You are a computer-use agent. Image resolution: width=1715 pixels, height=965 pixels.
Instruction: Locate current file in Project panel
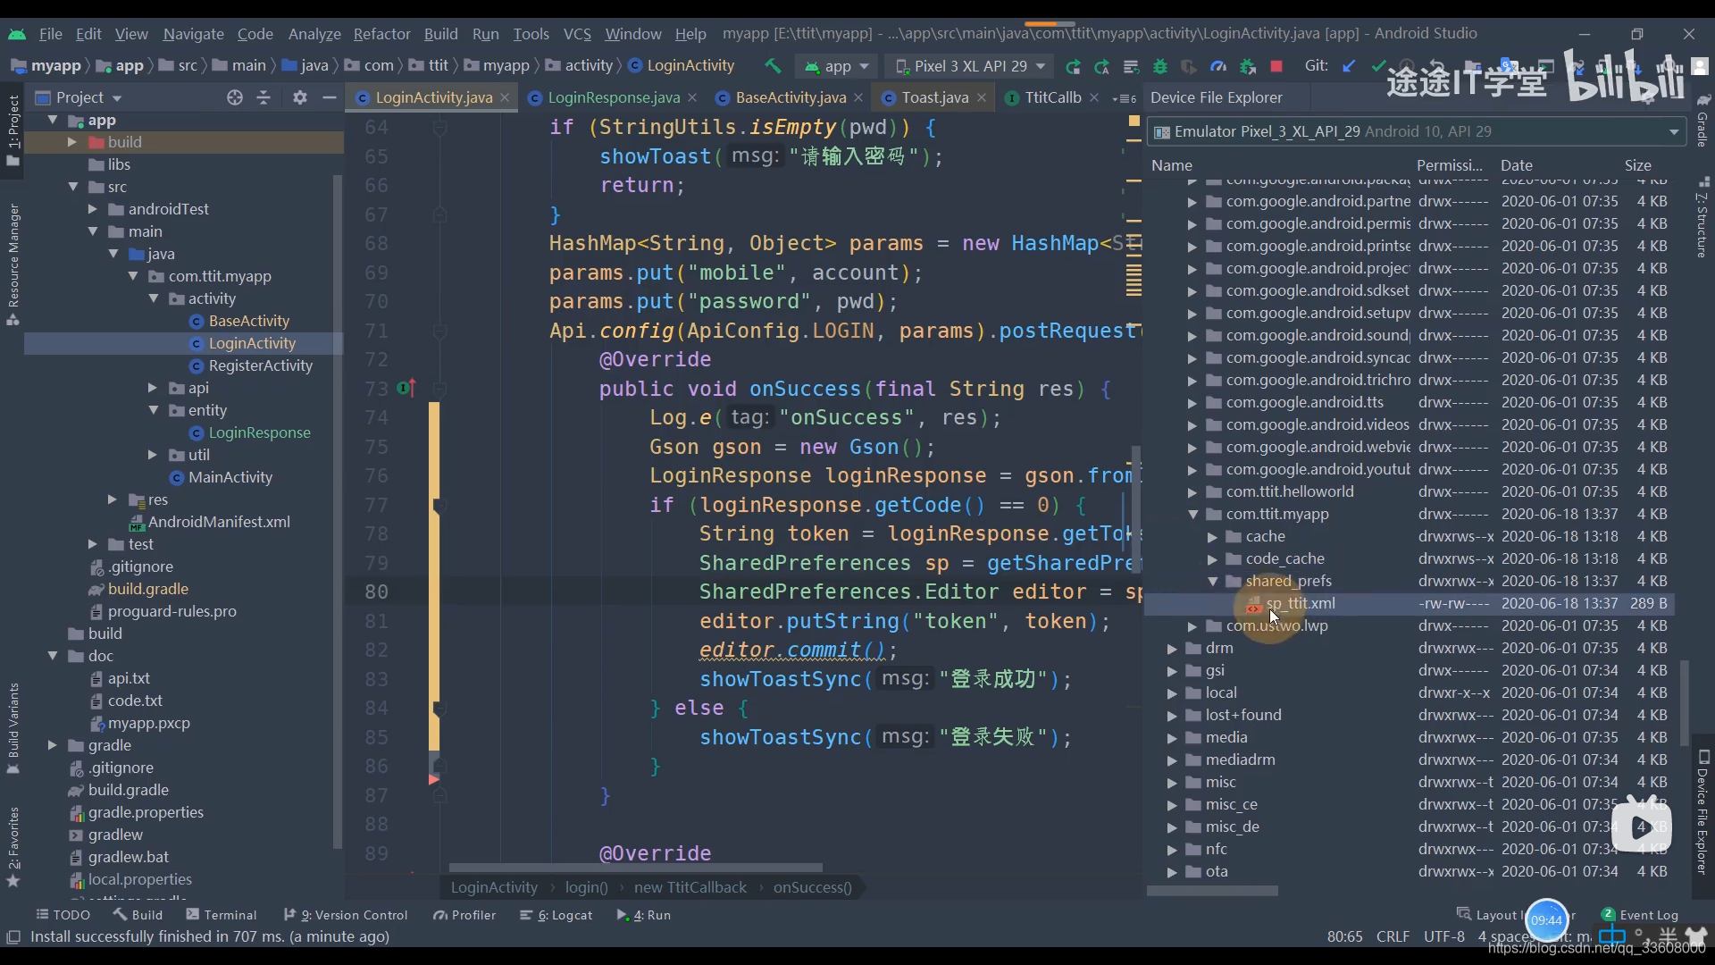pos(235,97)
